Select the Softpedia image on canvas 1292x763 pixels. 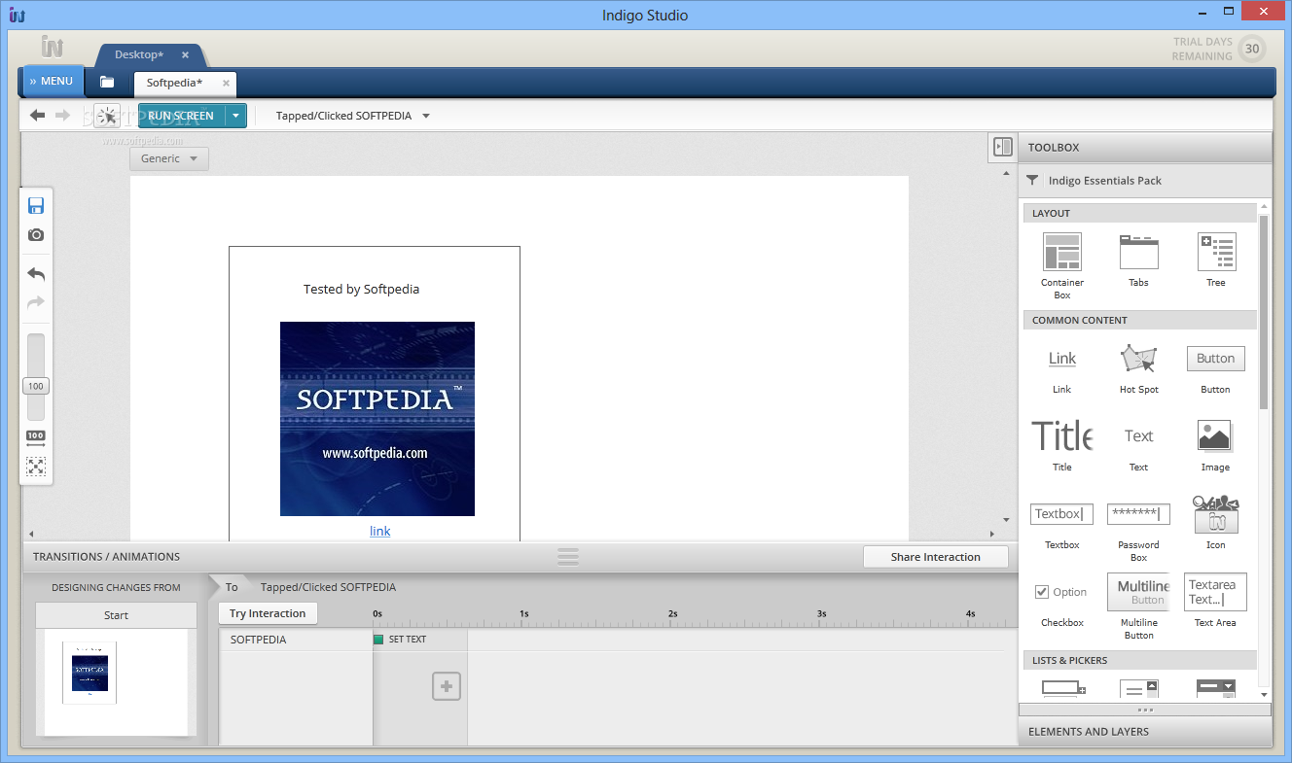click(377, 419)
